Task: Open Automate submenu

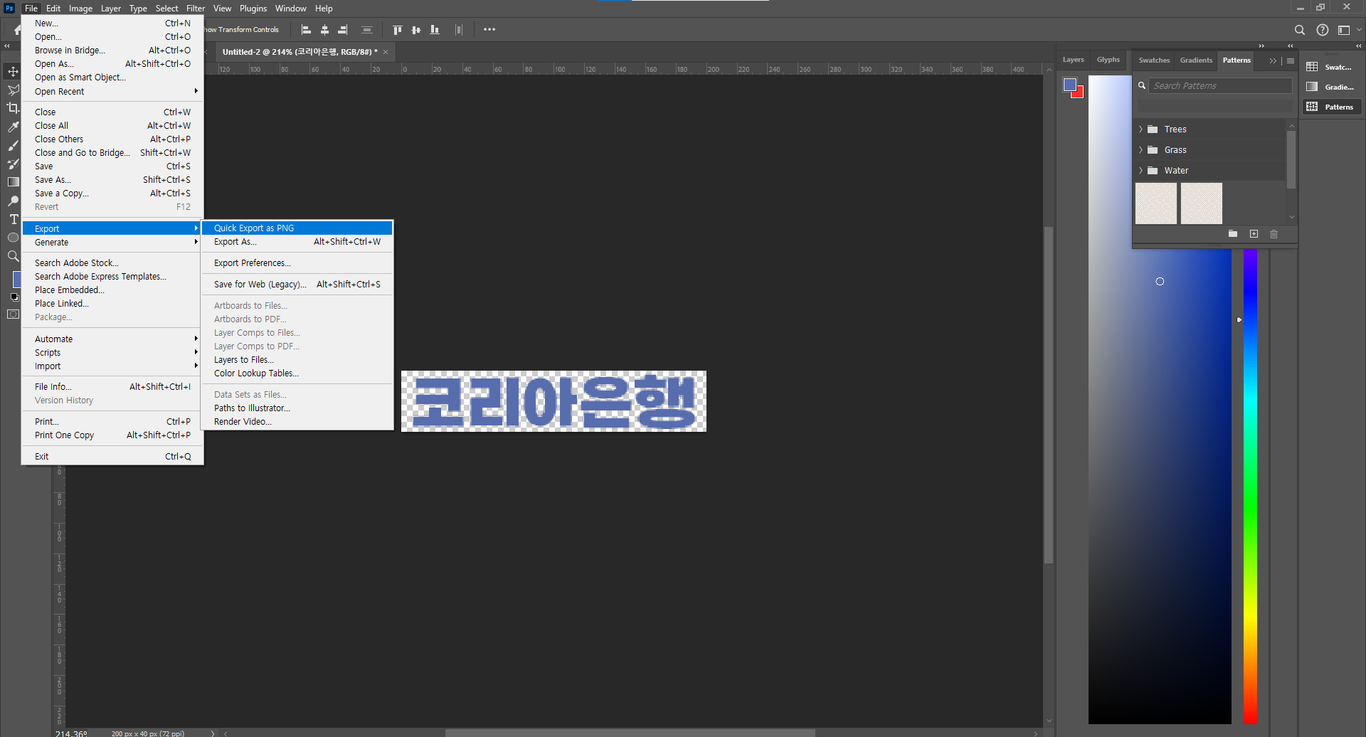Action: [x=112, y=339]
